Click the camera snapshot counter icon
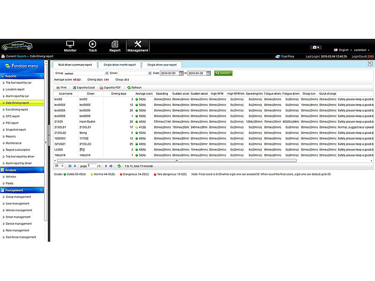375x281 pixels. [x=315, y=47]
